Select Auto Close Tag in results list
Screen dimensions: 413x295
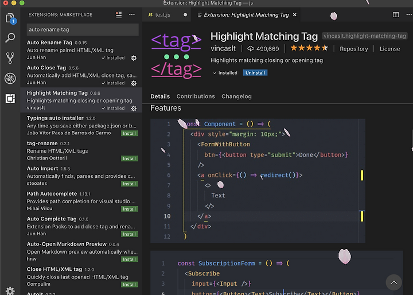[81, 75]
